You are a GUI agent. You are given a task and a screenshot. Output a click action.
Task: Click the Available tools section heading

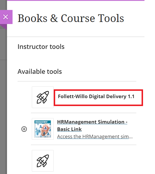(40, 71)
